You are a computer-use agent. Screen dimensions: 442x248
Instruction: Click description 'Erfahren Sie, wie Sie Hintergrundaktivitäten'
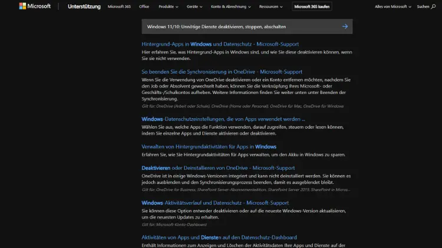[243, 155]
